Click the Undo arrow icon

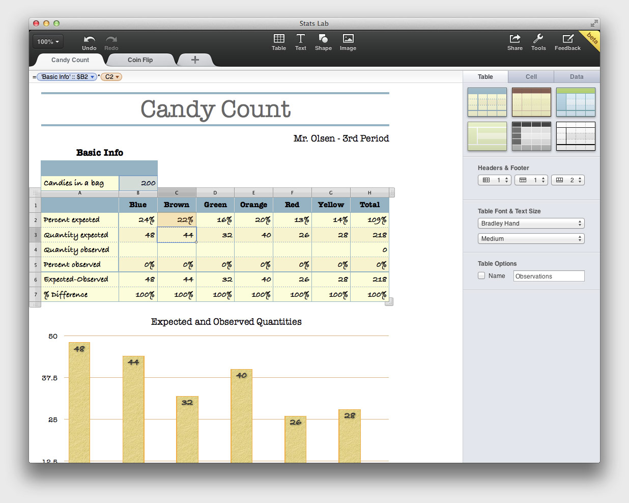[x=90, y=39]
